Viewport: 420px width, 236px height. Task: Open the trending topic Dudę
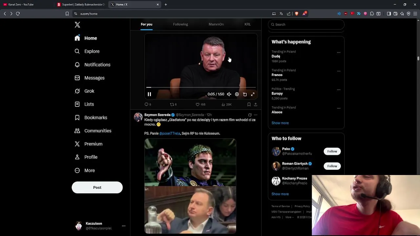coord(276,56)
